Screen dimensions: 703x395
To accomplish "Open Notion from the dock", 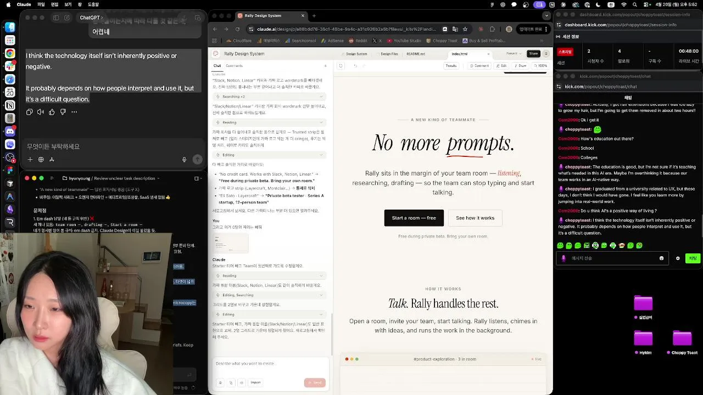I will pyautogui.click(x=10, y=105).
